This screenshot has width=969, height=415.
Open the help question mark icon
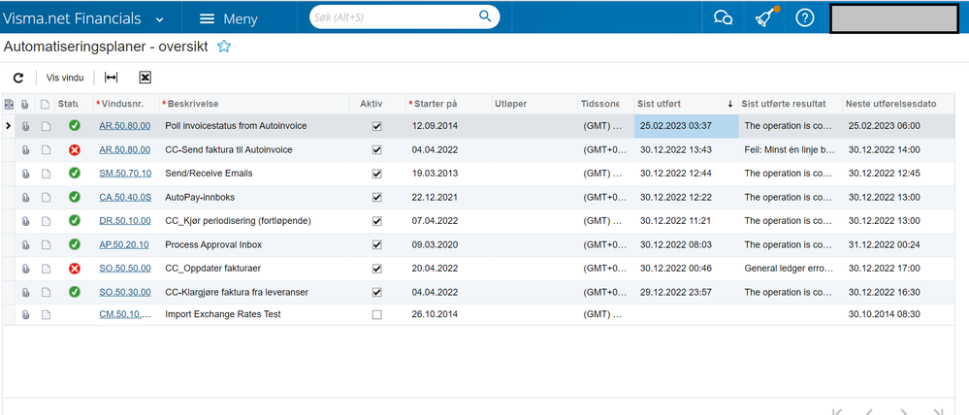(805, 17)
